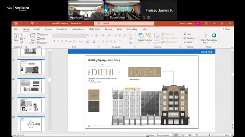Click the Format Painter brush icon

pyautogui.click(x=22, y=43)
